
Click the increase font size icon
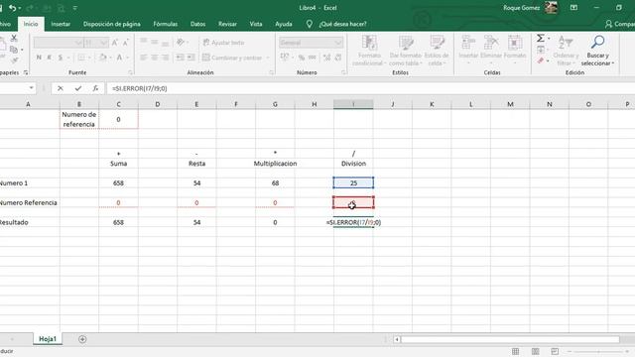[x=115, y=43]
